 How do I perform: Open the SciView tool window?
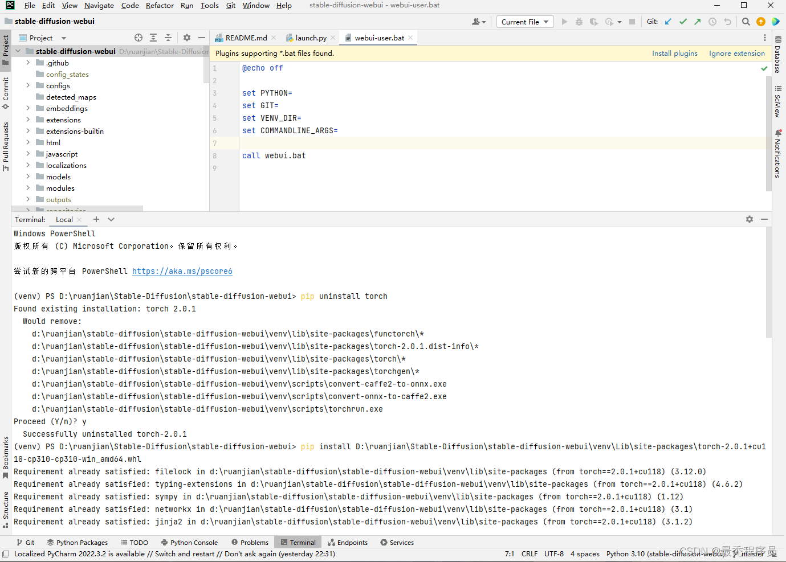tap(778, 101)
